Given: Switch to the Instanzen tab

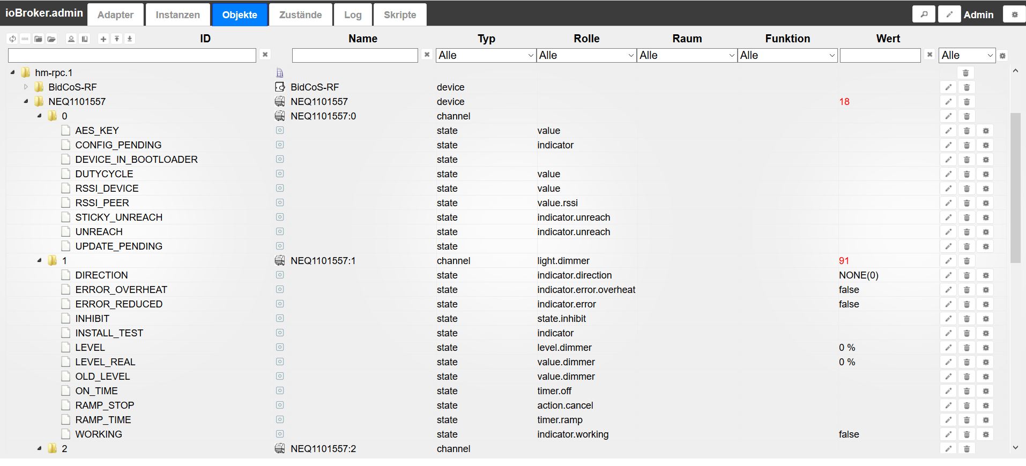Looking at the screenshot, I should click(x=177, y=15).
